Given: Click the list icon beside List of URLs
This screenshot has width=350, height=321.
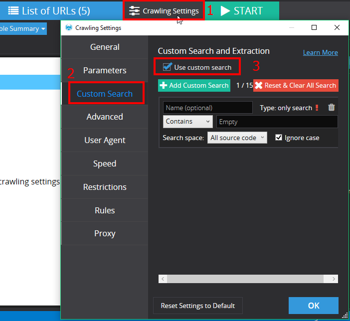Looking at the screenshot, I should click(x=13, y=10).
